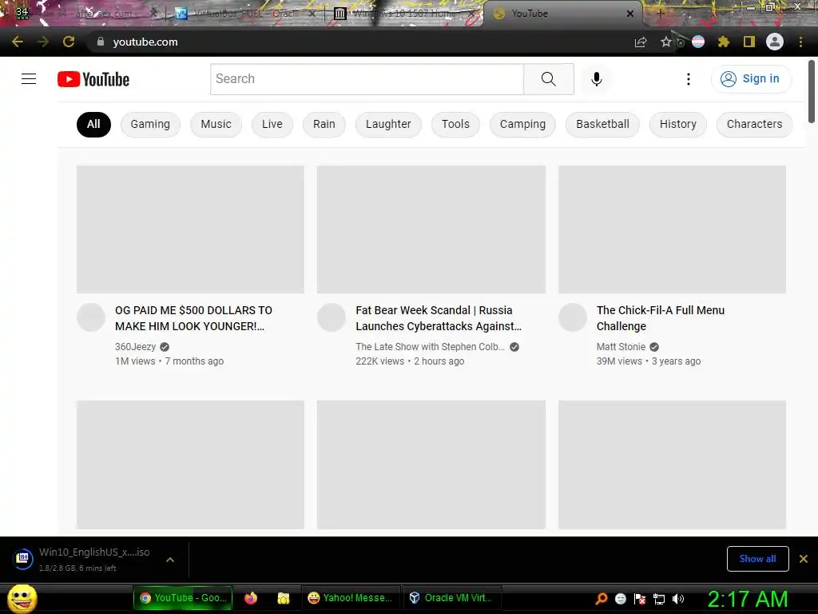The image size is (818, 614).
Task: Close the downloads bar
Action: [x=804, y=559]
